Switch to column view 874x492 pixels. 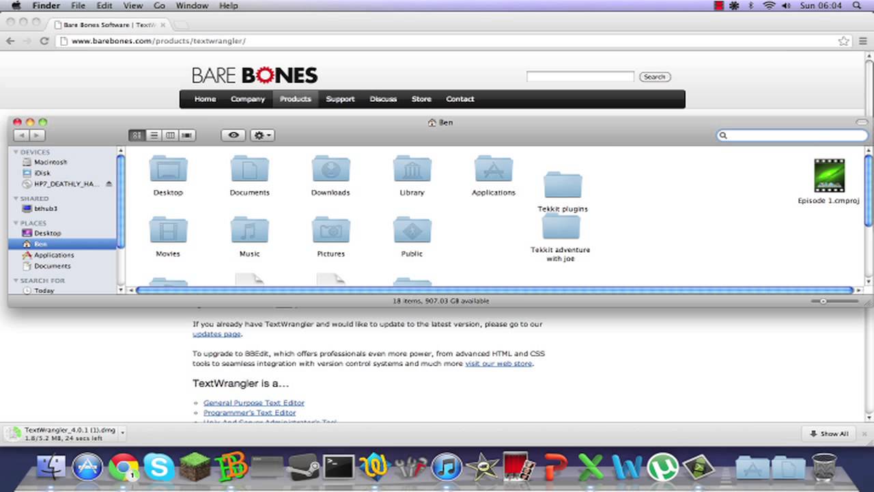(170, 135)
